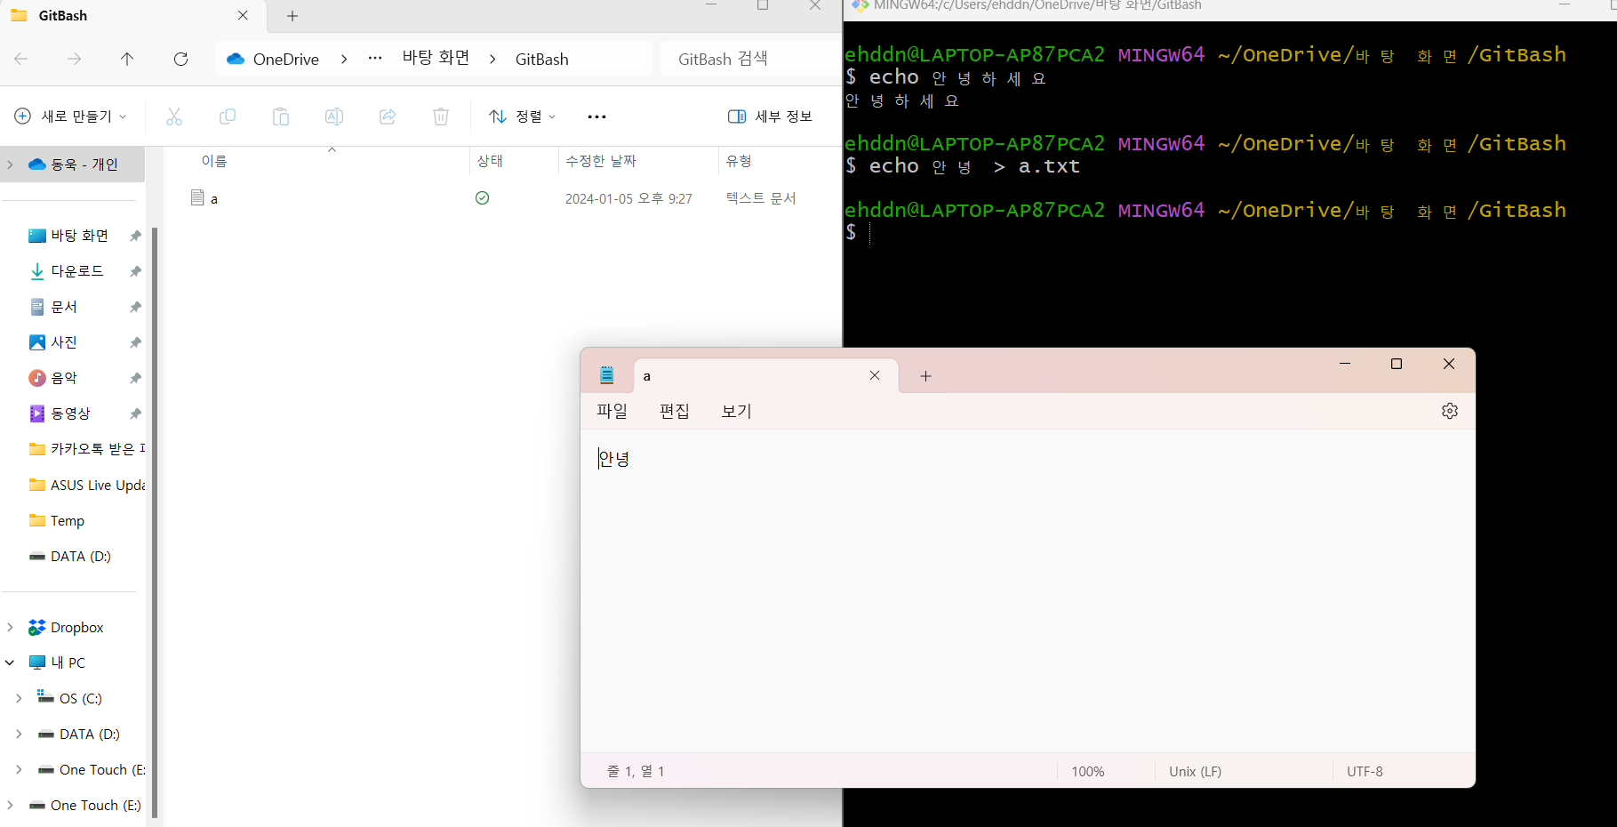Expand the Dropbox tree node
This screenshot has height=827, width=1617.
pyautogui.click(x=10, y=628)
